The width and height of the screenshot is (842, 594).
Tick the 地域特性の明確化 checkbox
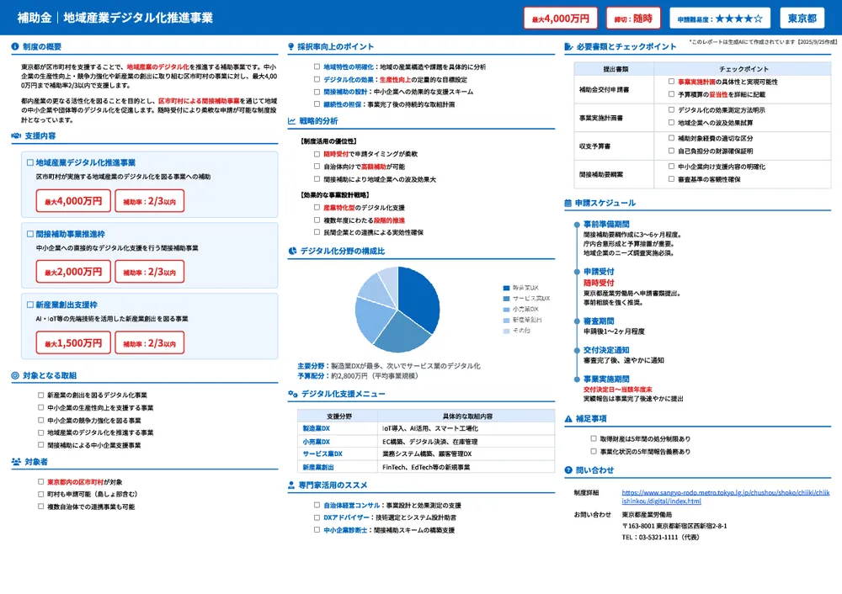pyautogui.click(x=317, y=66)
